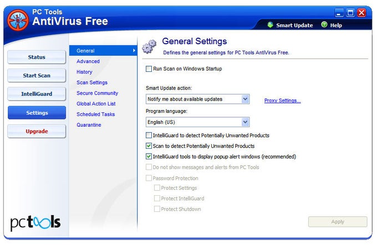The width and height of the screenshot is (377, 245).
Task: Tick the Protect Settings checkbox
Action: 157,187
